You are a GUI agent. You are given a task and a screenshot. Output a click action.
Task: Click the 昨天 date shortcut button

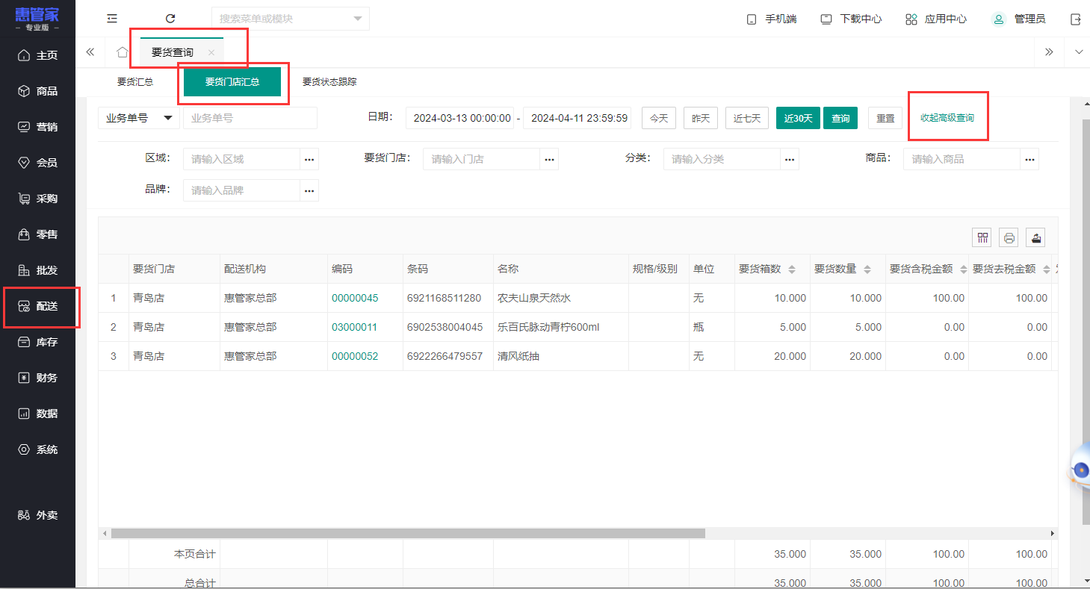pos(701,118)
